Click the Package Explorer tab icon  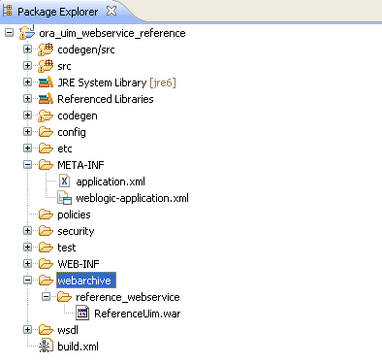[8, 11]
